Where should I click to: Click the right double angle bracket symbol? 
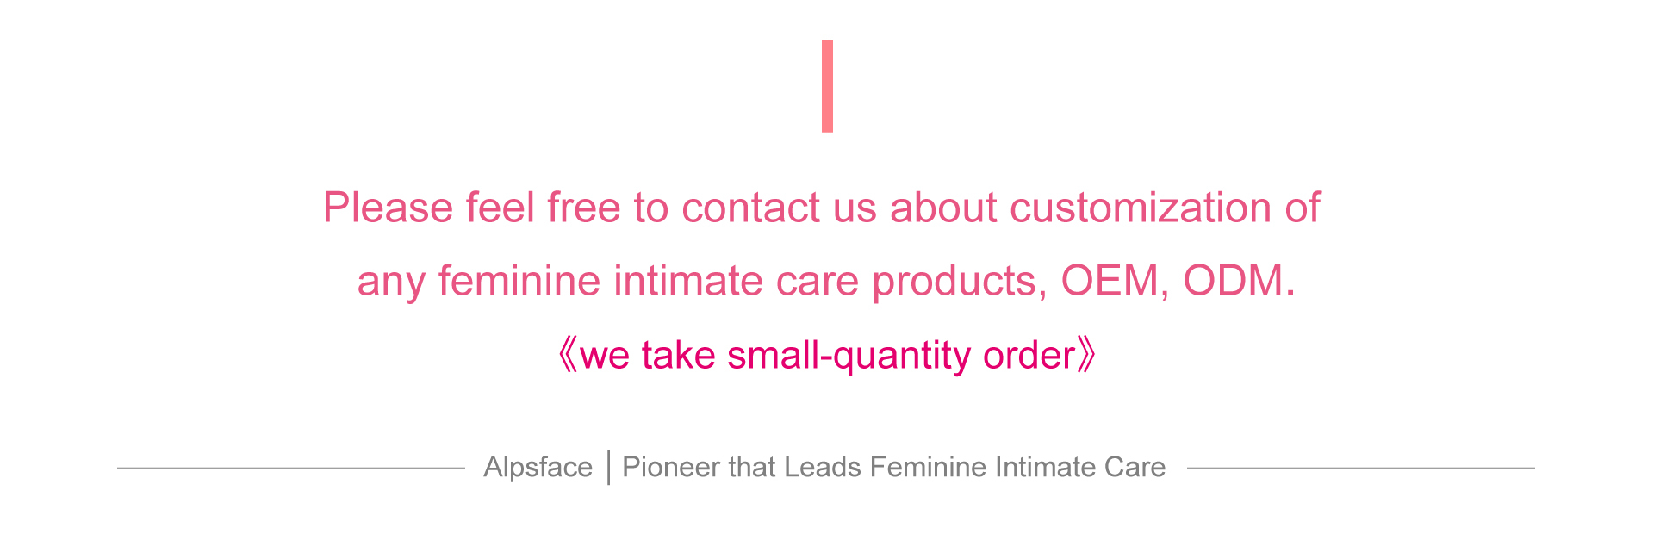(x=1087, y=355)
